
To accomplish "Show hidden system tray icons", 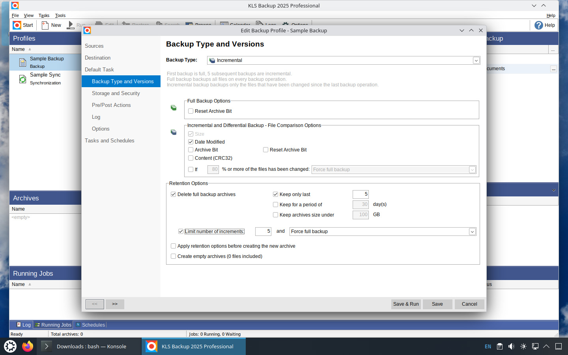I will coord(546,346).
